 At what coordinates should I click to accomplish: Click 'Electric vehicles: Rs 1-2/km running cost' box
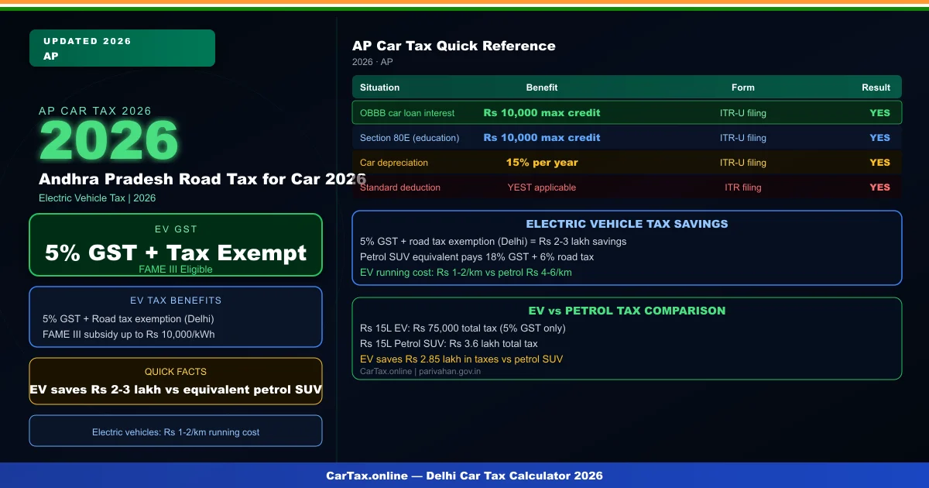(176, 431)
